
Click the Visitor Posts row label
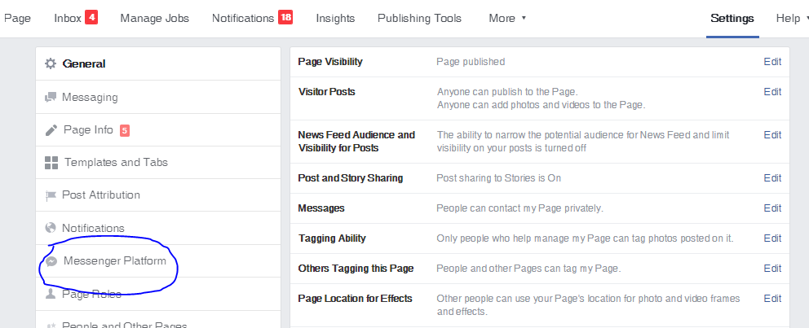point(327,92)
